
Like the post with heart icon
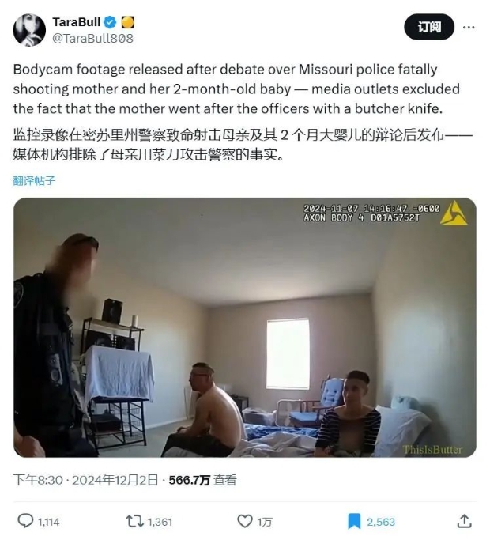click(245, 521)
